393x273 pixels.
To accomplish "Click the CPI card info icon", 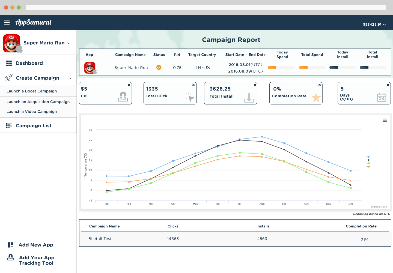I will click(129, 85).
